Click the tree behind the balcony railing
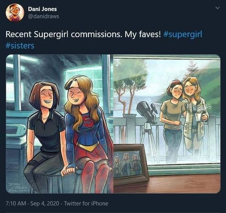The width and height of the screenshot is (226, 213). point(125,92)
